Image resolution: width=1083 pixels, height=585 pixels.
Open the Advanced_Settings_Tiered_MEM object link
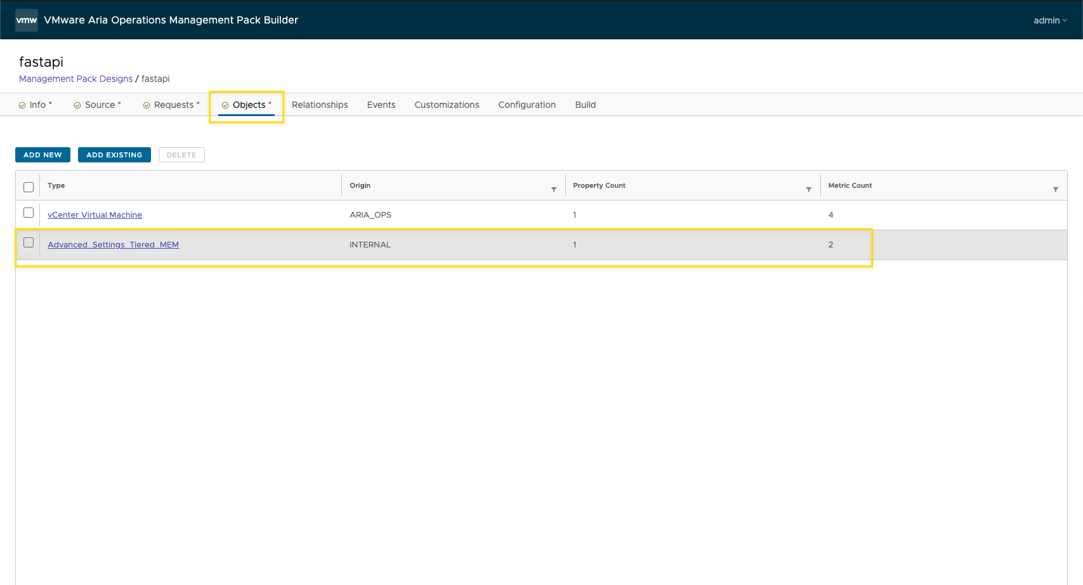[113, 245]
